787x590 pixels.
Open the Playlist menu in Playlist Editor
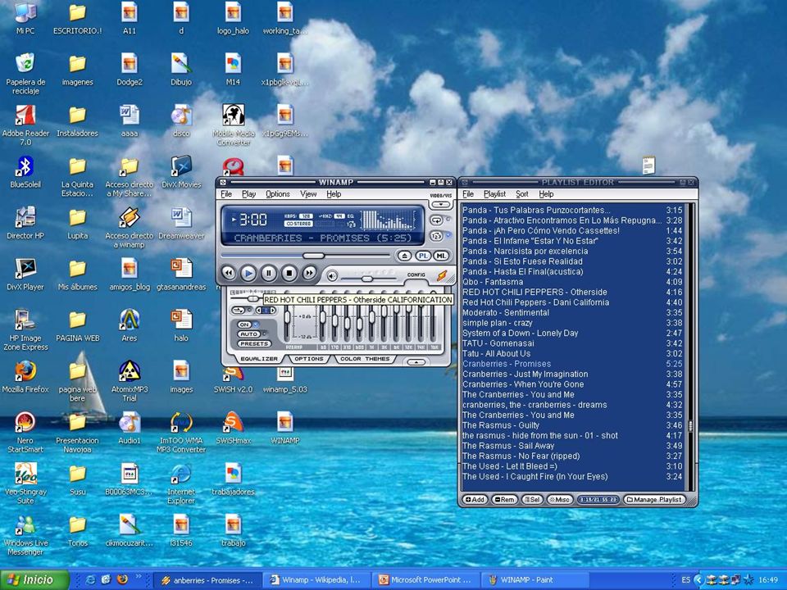click(494, 194)
